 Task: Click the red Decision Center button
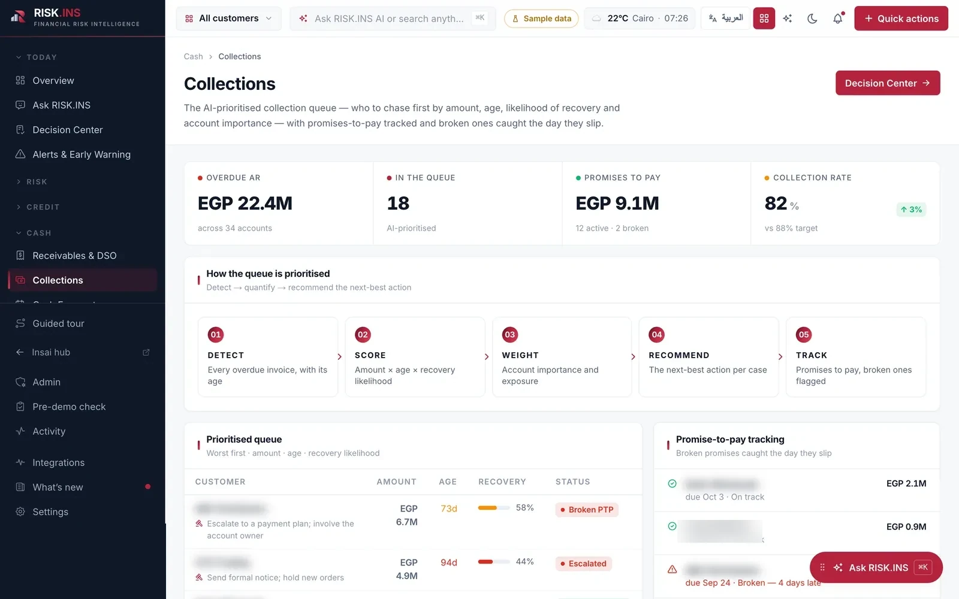point(888,83)
